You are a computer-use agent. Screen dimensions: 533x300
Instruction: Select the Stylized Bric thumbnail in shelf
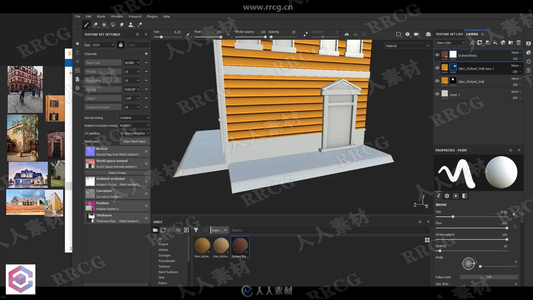(x=240, y=246)
